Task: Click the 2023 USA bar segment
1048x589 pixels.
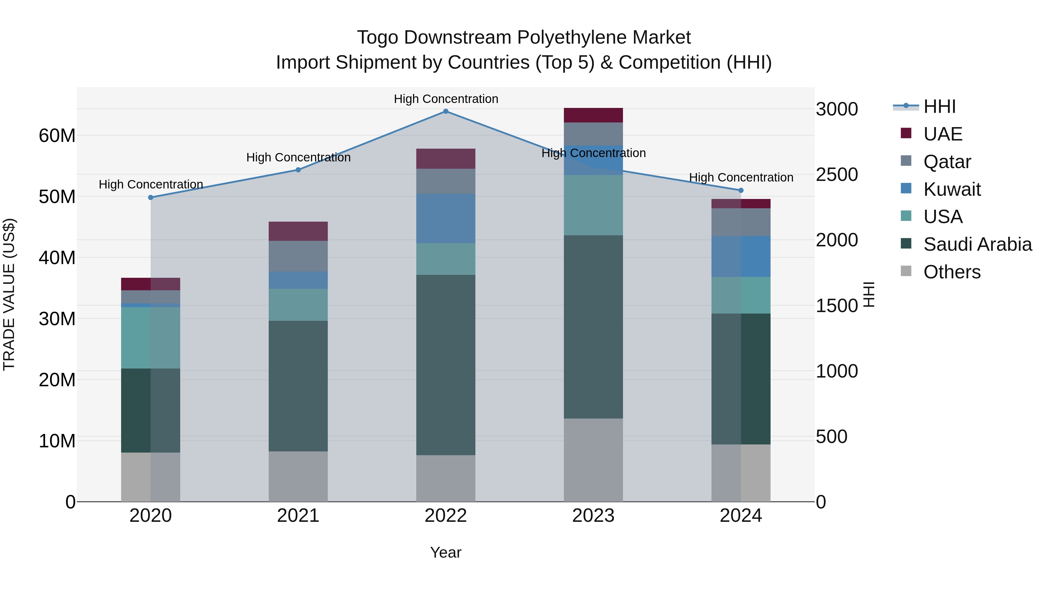Action: coord(593,205)
